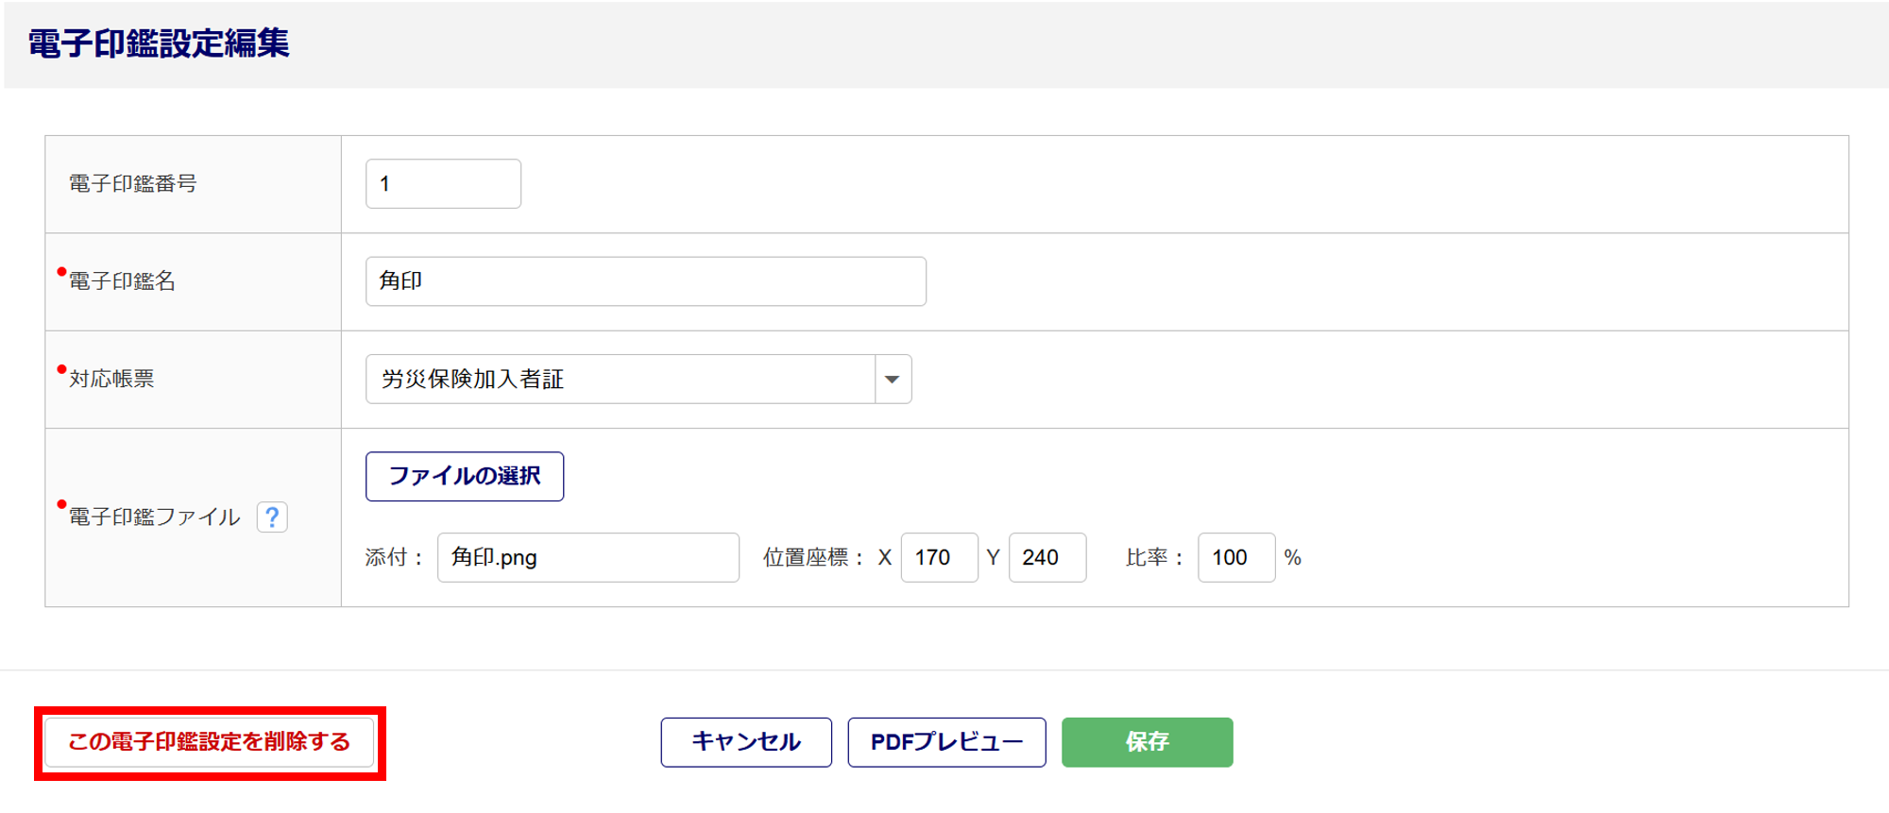The image size is (1889, 813).
Task: Click the 比率 percentage field
Action: coord(1235,558)
